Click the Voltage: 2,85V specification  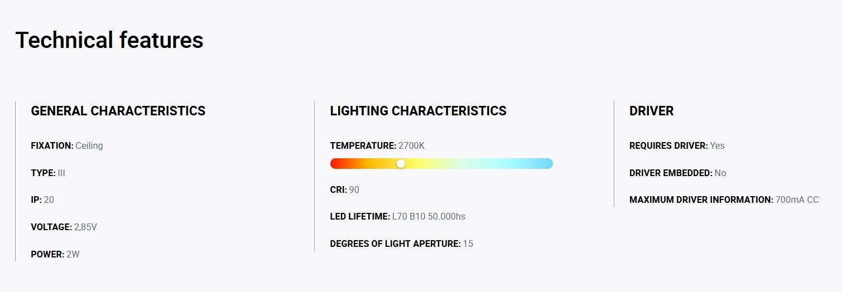pyautogui.click(x=64, y=227)
